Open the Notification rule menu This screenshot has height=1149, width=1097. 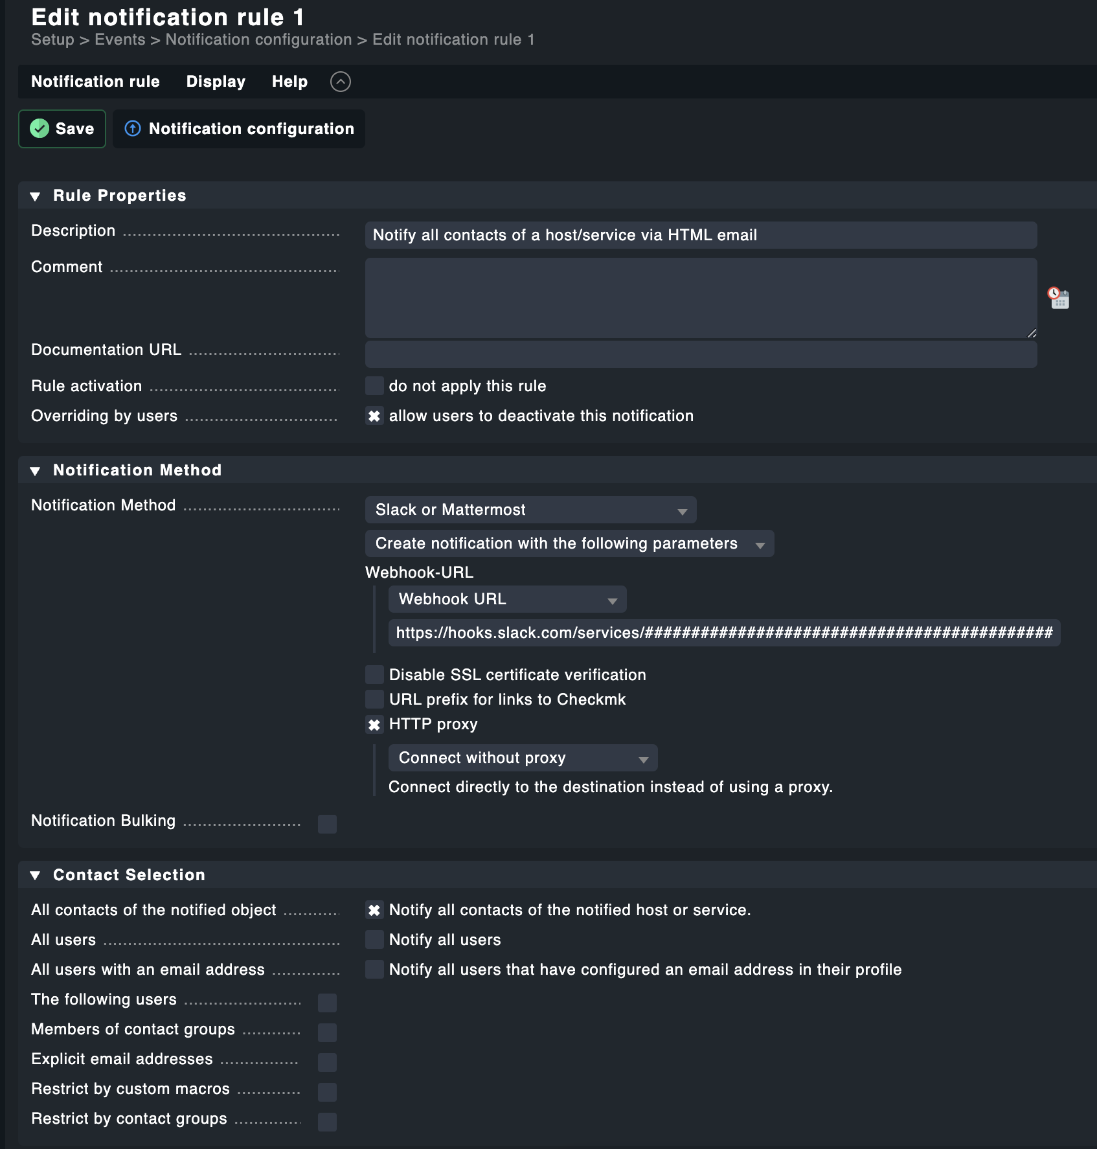(x=95, y=82)
